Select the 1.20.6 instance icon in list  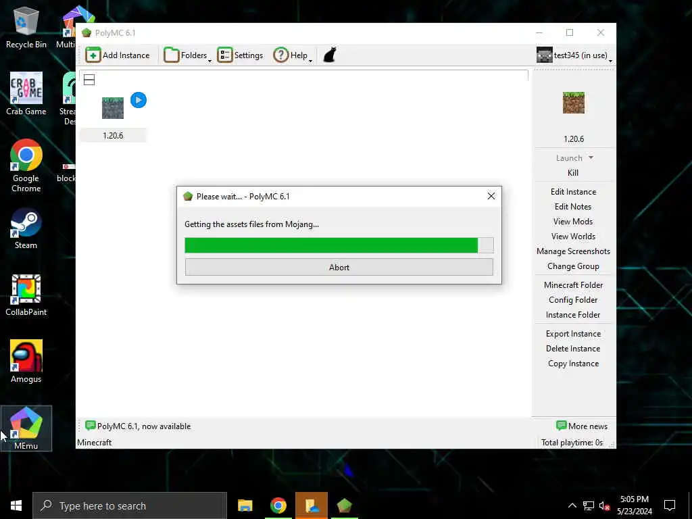[x=113, y=108]
